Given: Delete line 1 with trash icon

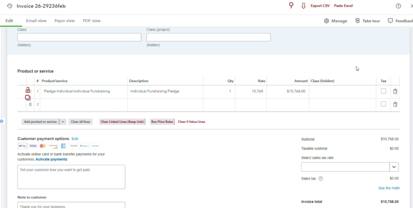Looking at the screenshot, I should (x=395, y=91).
